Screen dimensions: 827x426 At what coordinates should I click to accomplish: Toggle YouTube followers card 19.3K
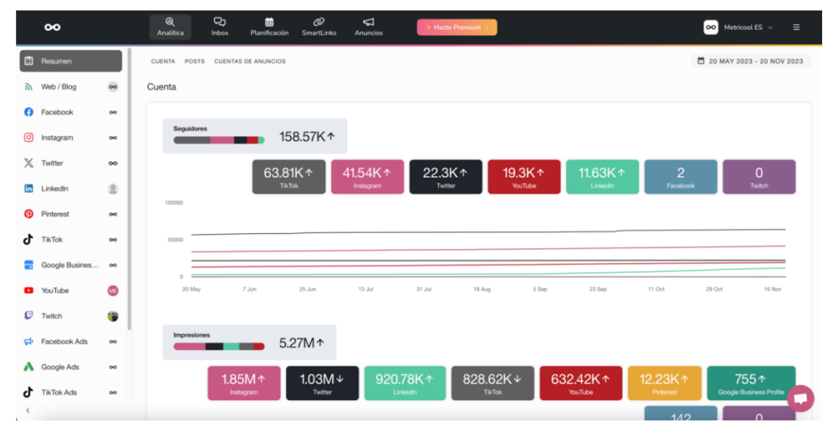tap(523, 177)
